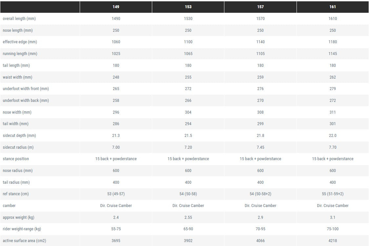This screenshot has width=370, height=246.
Task: Select the 2.4 approx weight cell
Action: (116, 218)
